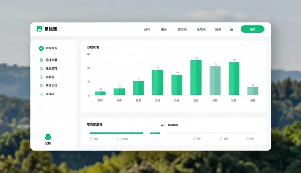Click the green logo icon in the header
The width and height of the screenshot is (301, 173).
[40, 29]
